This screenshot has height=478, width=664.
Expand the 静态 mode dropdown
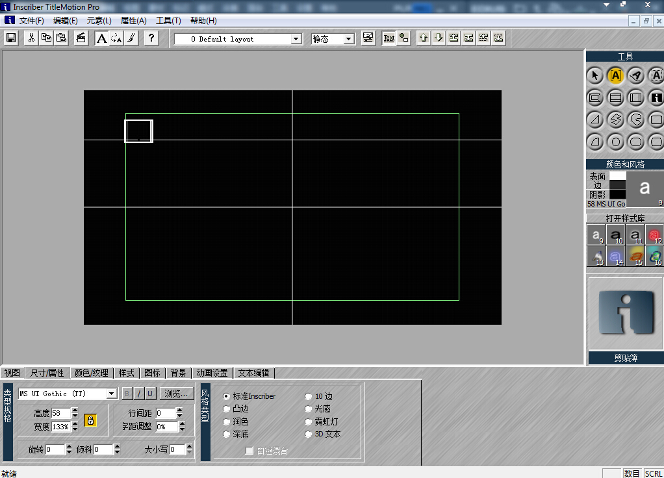tap(349, 39)
